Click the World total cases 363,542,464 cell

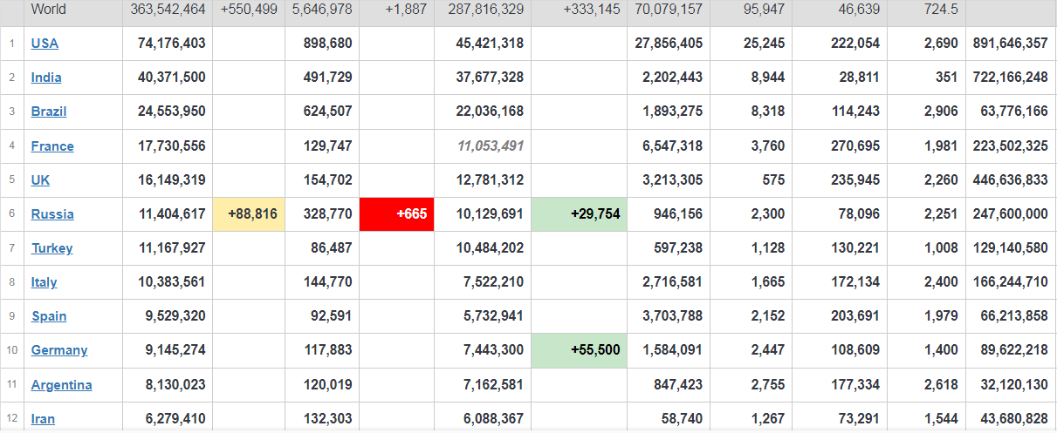coord(168,10)
